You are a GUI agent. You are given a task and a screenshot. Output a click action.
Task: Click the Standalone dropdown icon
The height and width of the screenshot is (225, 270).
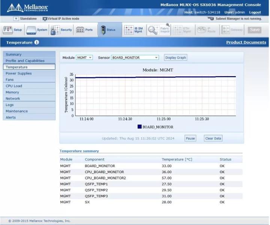click(x=16, y=19)
